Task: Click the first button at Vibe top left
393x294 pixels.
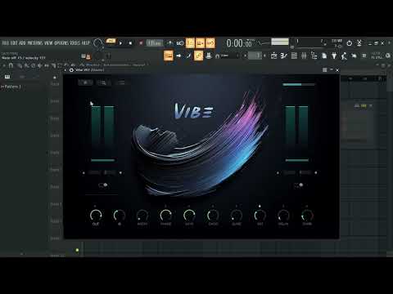Action: click(85, 82)
